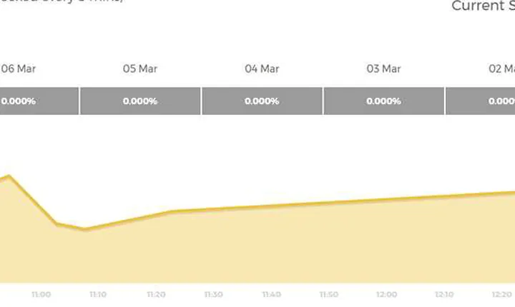Viewport: 515px width, 307px height.
Task: Click the 0.000% bar under 06 Mar
Action: pyautogui.click(x=39, y=101)
